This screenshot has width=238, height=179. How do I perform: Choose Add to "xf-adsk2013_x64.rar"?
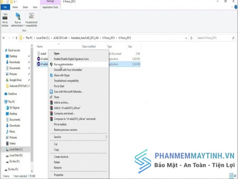[x=78, y=108]
